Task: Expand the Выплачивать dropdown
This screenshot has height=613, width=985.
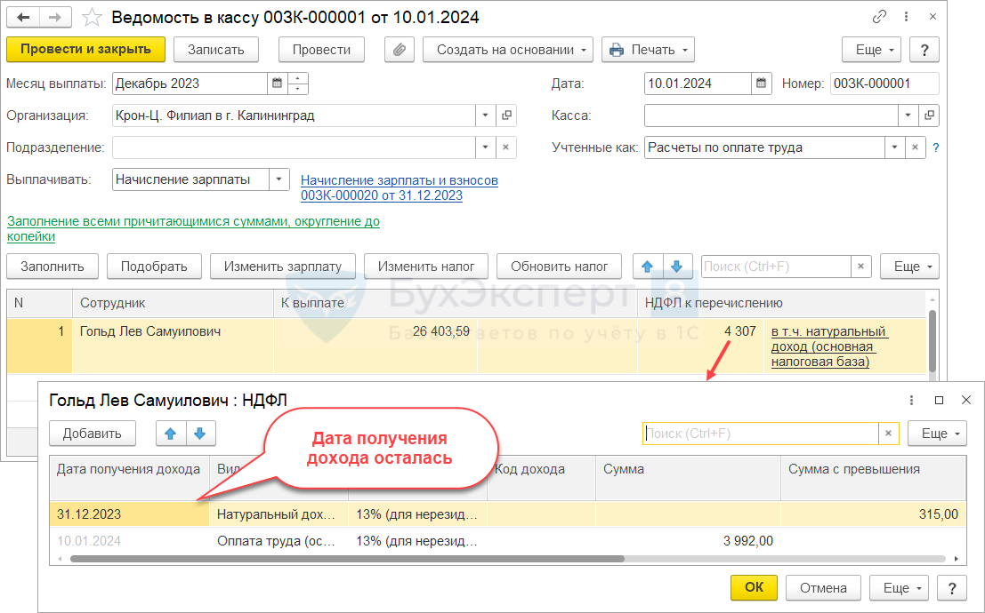Action: [279, 179]
